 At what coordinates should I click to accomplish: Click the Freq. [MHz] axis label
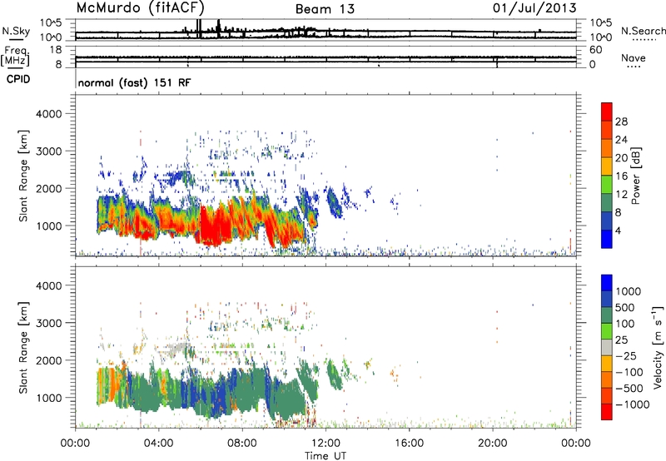point(15,57)
